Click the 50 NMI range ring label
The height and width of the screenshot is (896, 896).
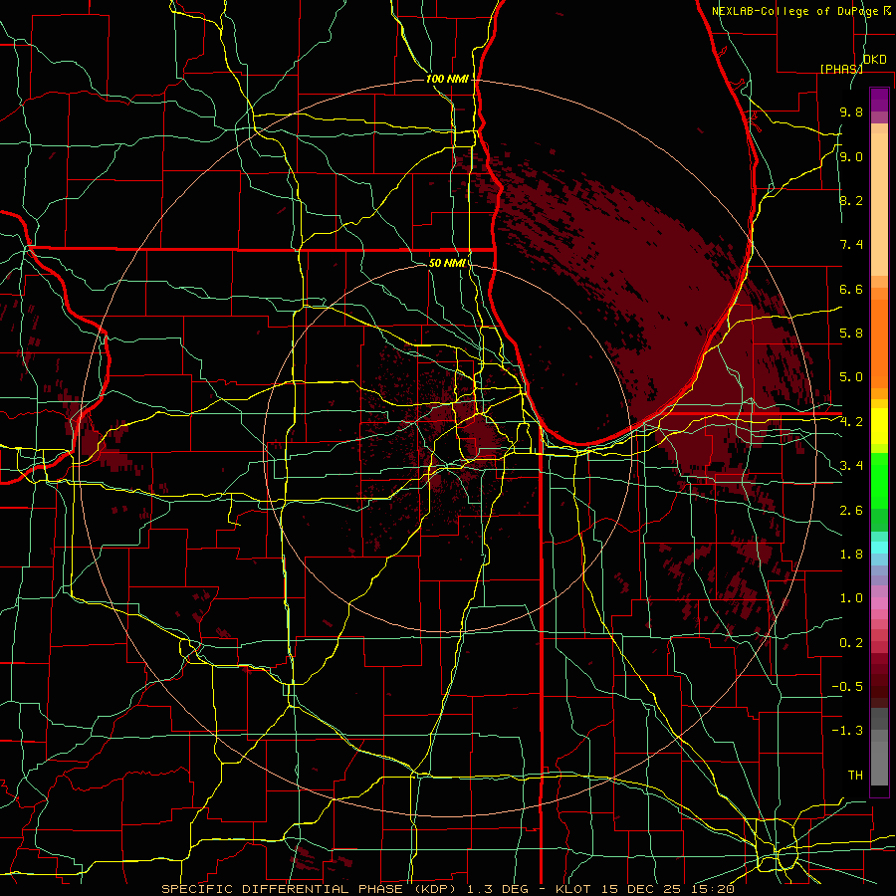(447, 263)
